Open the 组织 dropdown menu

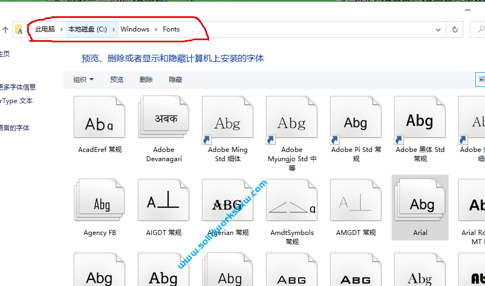point(83,80)
